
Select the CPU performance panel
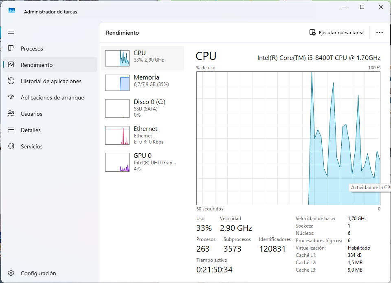[142, 57]
